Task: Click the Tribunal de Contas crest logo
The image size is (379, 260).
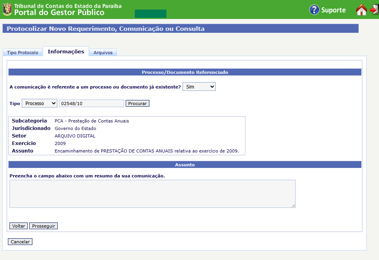Action: tap(7, 9)
